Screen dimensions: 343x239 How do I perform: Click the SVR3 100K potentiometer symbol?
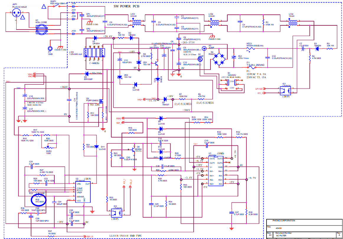point(49,146)
